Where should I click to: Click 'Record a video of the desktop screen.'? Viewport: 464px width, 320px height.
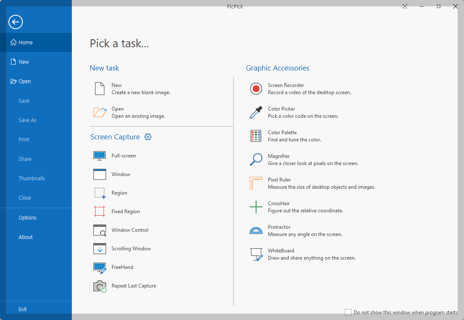pos(309,92)
